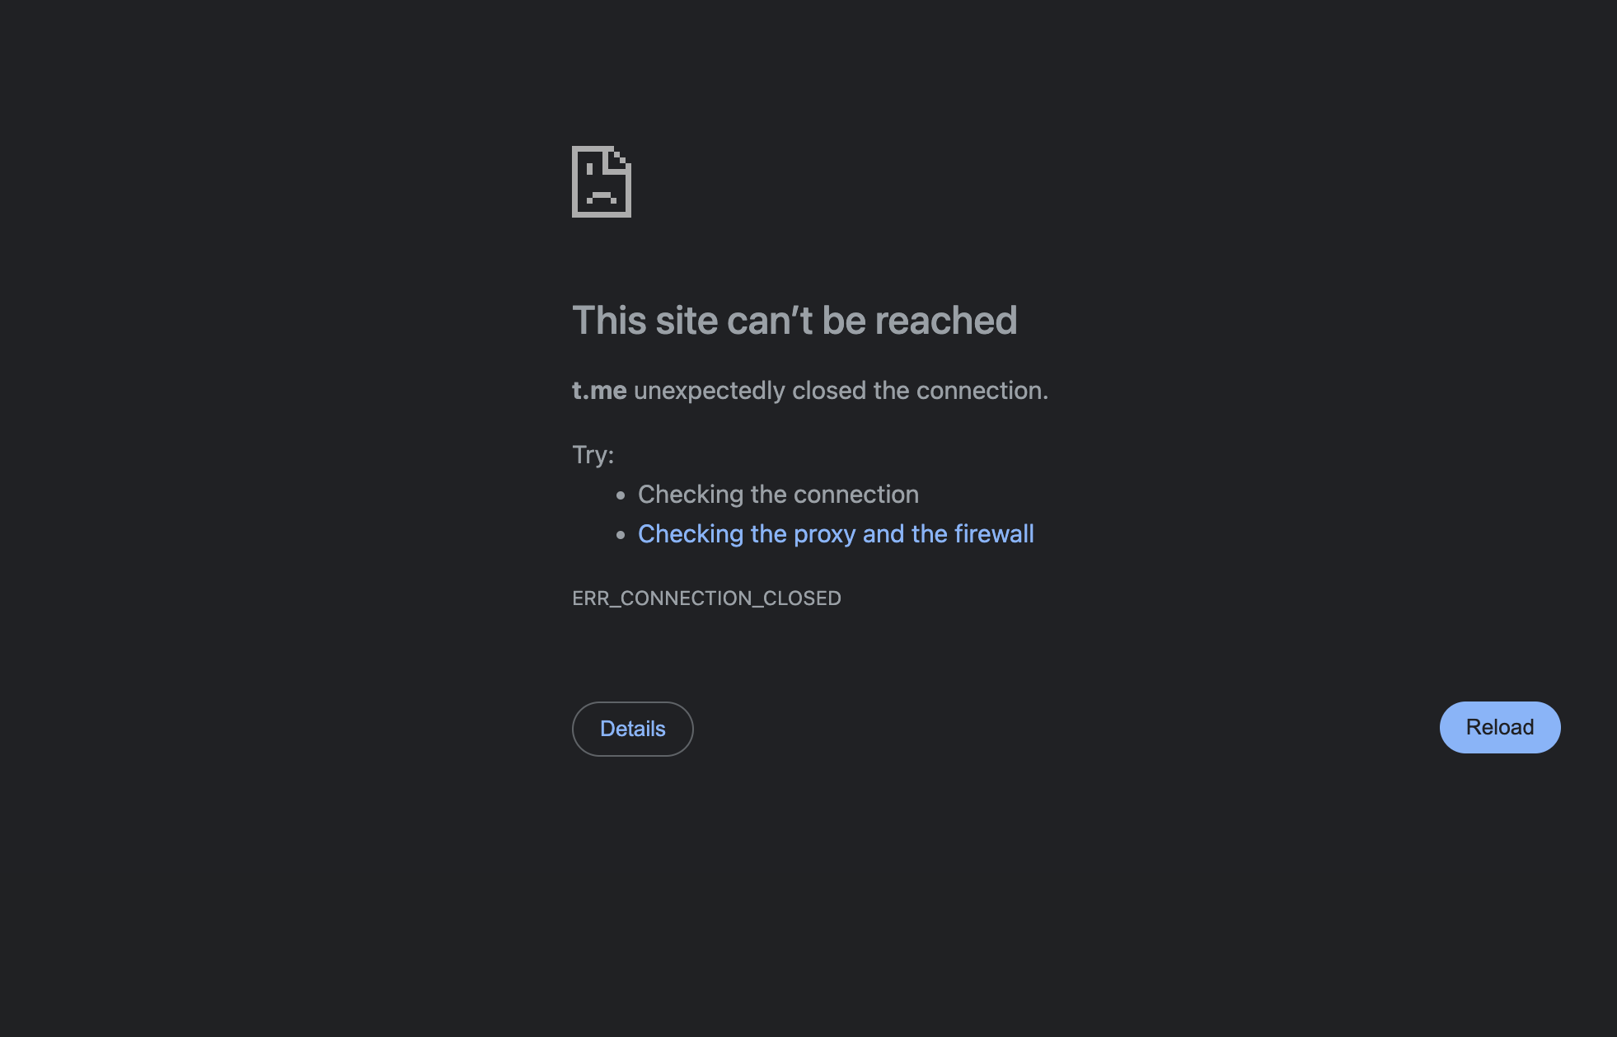Click the word CLOSED in the error code
1617x1037 pixels.
point(802,598)
